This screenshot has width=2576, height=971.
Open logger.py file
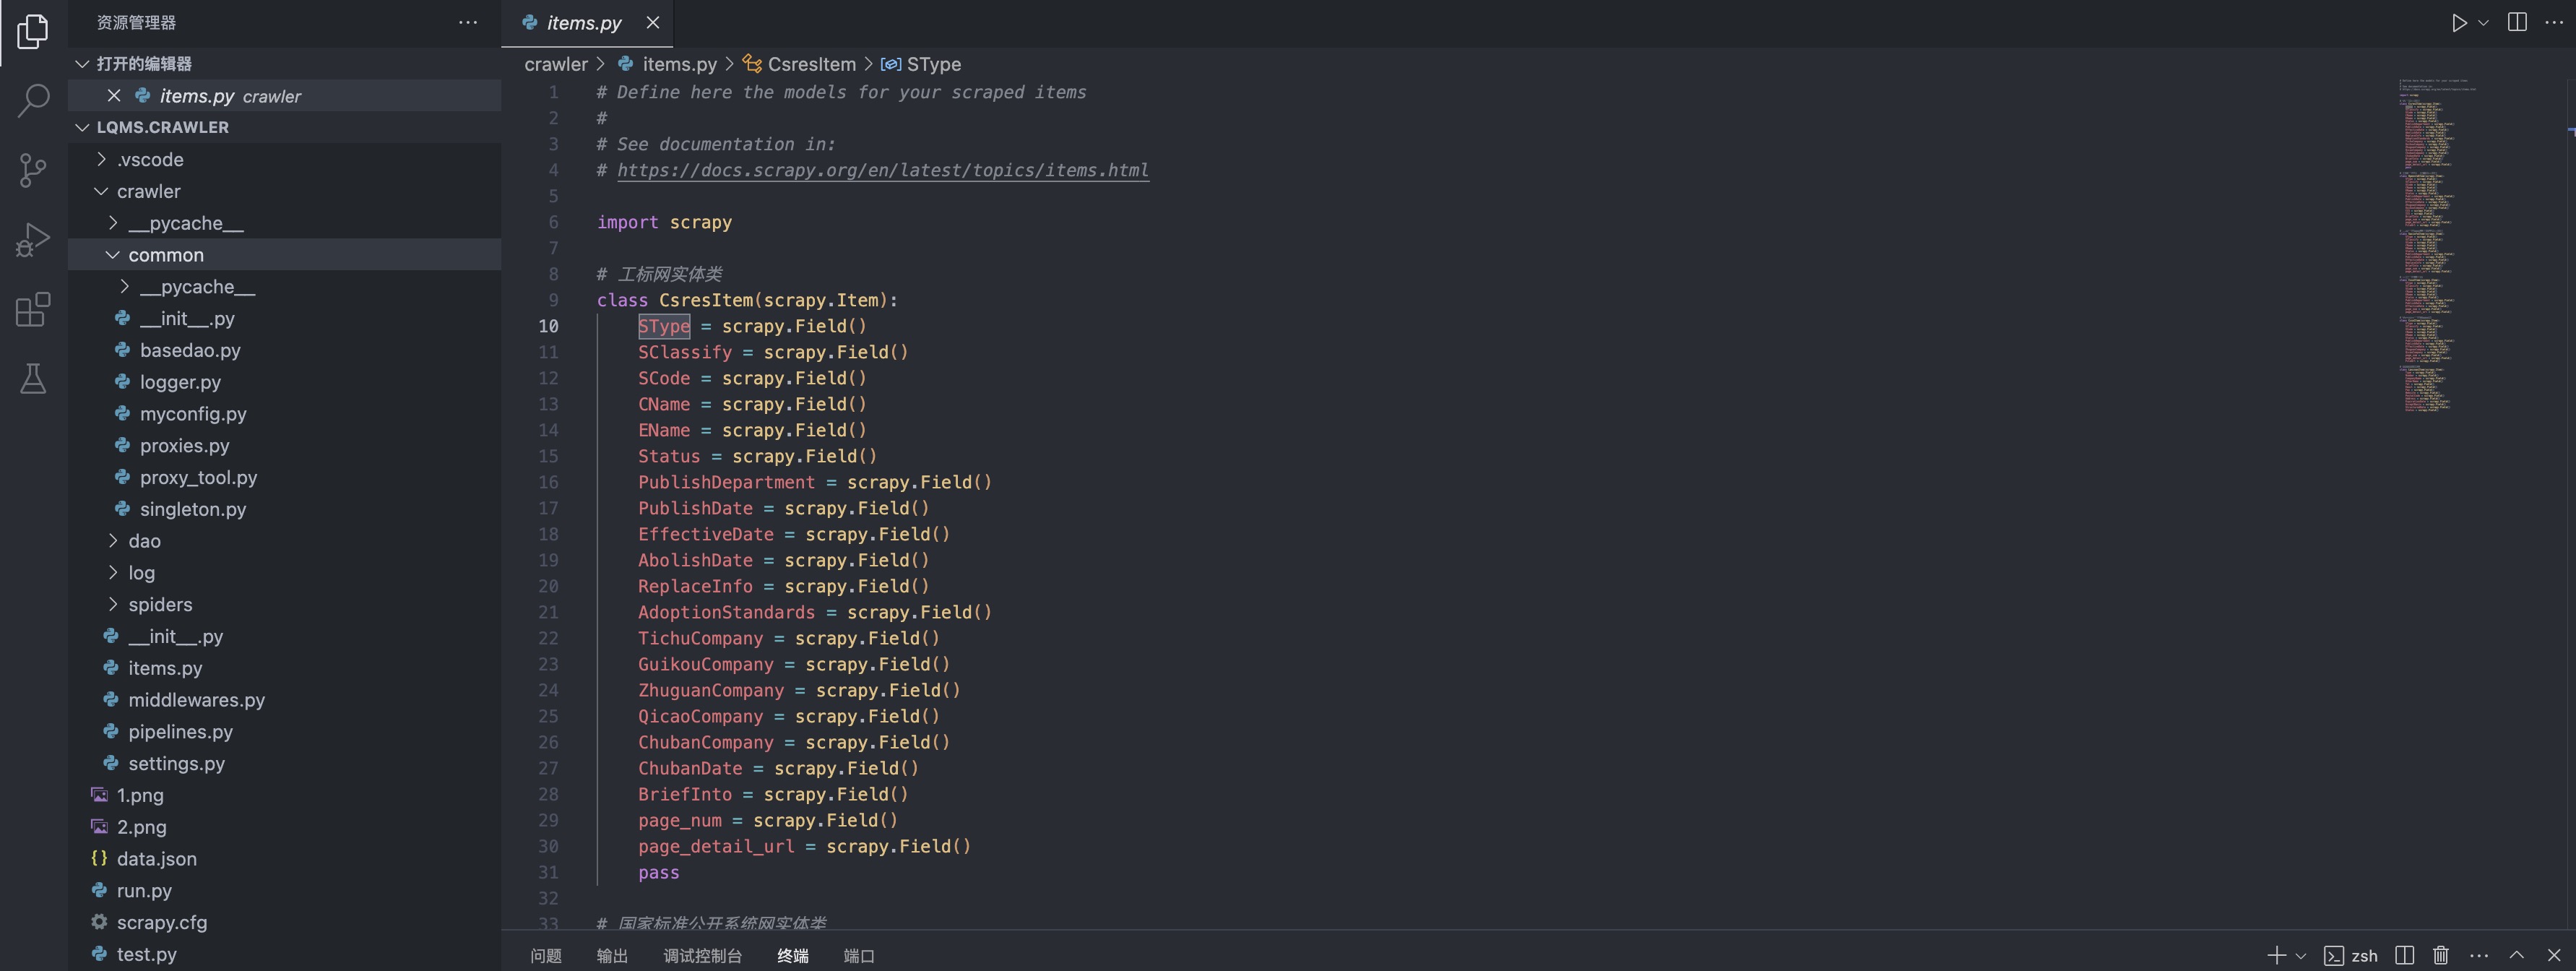285,382
